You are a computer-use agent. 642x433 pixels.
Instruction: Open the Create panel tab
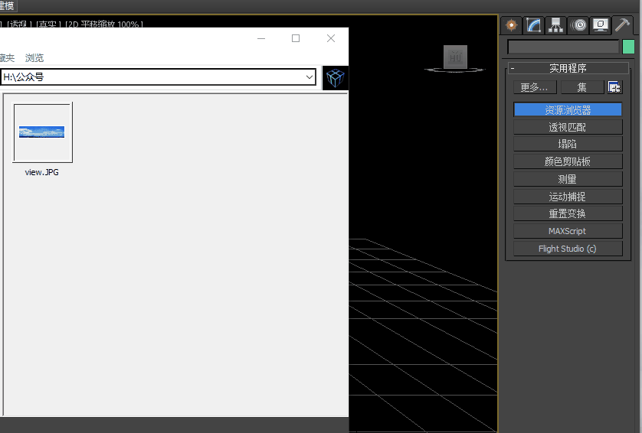[x=512, y=25]
